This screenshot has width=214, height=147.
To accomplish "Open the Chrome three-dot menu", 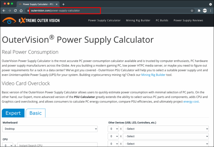I will (211, 11).
